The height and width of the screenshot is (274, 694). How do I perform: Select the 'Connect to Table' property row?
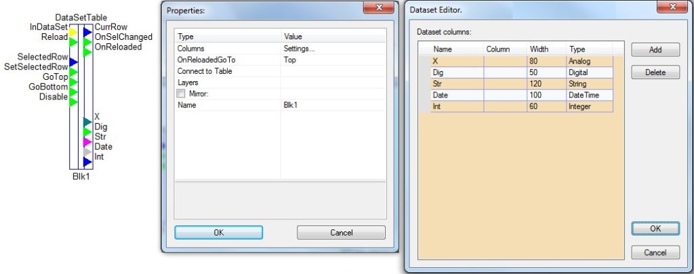tap(280, 71)
